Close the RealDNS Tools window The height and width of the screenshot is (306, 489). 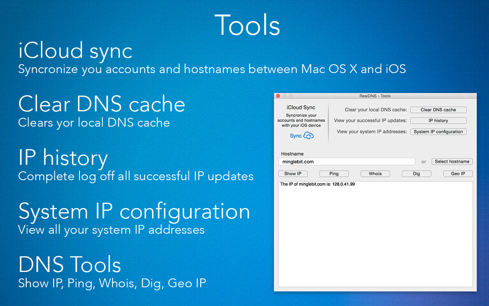coord(278,96)
